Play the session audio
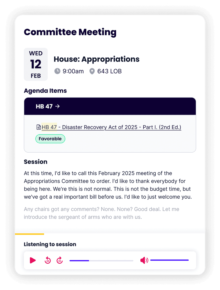 click(32, 260)
